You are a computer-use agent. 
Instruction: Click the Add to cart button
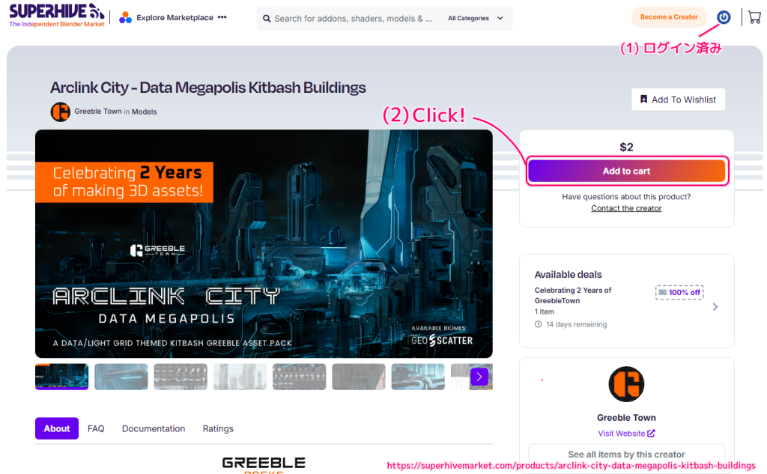(627, 171)
